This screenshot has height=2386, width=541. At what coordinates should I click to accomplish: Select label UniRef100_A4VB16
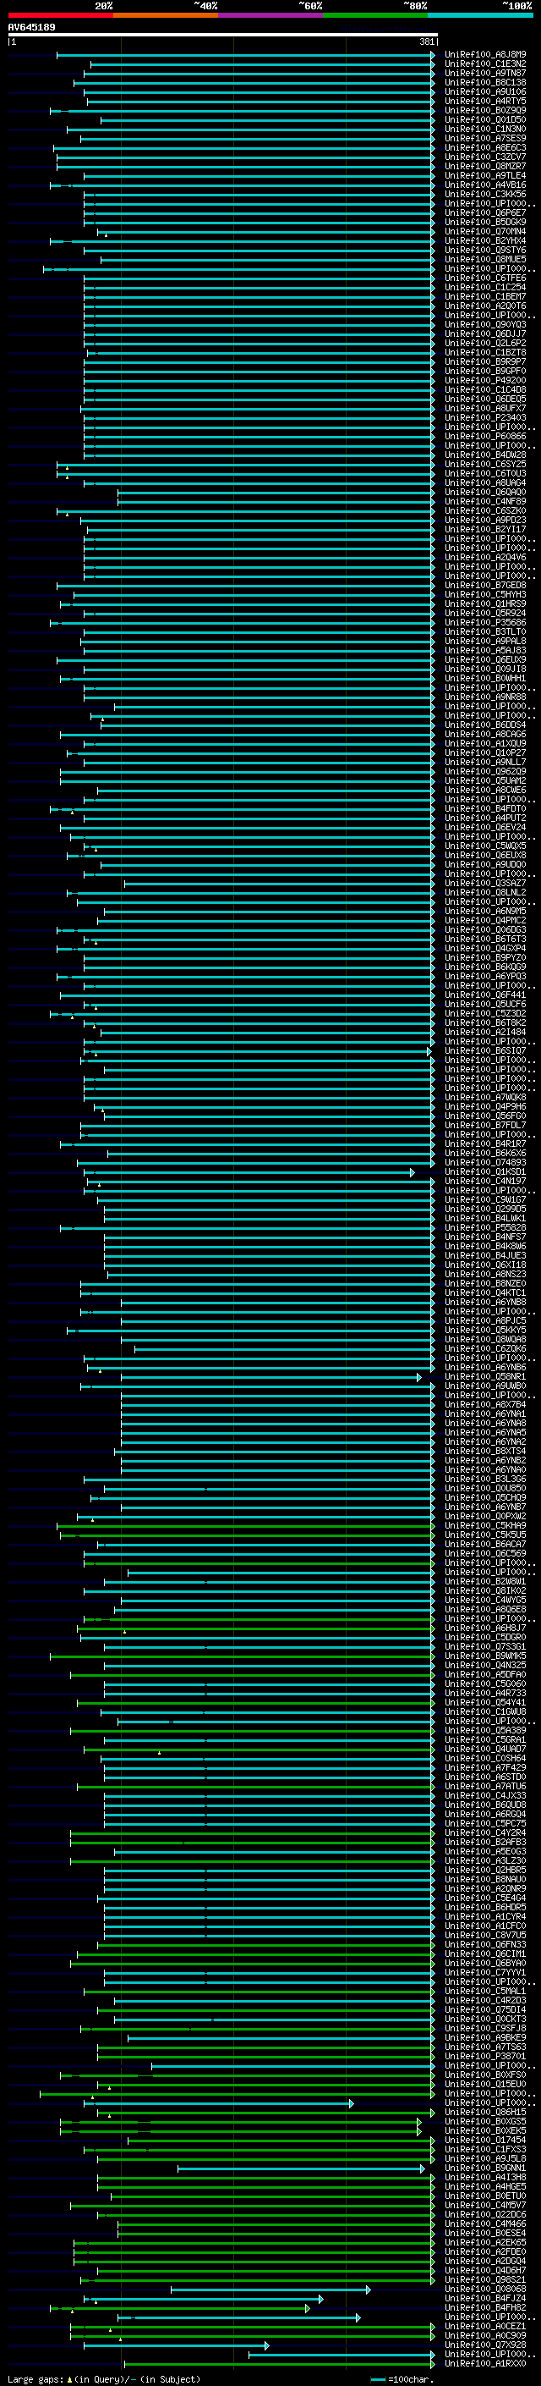point(484,185)
